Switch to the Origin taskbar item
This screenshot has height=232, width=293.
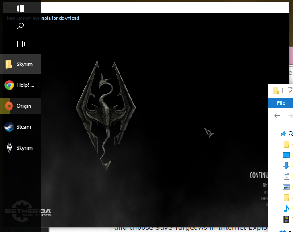tap(21, 106)
